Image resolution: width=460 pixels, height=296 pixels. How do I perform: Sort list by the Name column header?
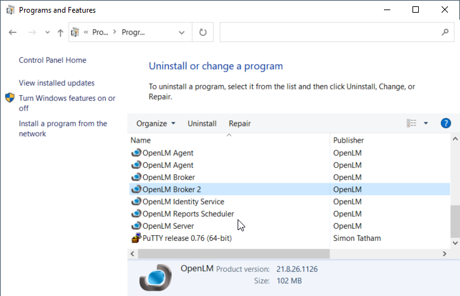click(x=141, y=140)
